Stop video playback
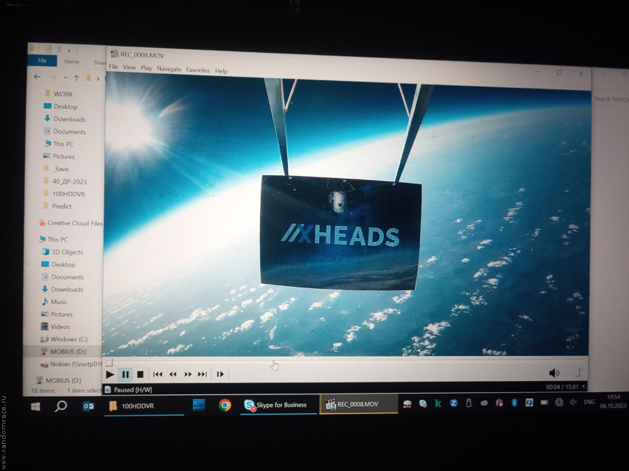629x471 pixels. click(x=140, y=375)
